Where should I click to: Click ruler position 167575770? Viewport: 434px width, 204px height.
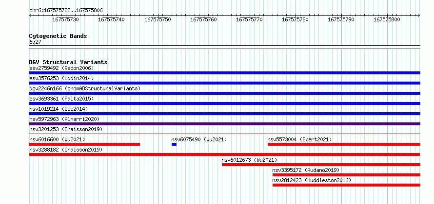point(249,19)
